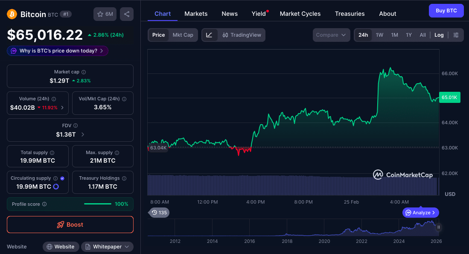Screen dimensions: 469x254
Task: Expand 'Why is BTC's price down today?'
Action: click(57, 50)
